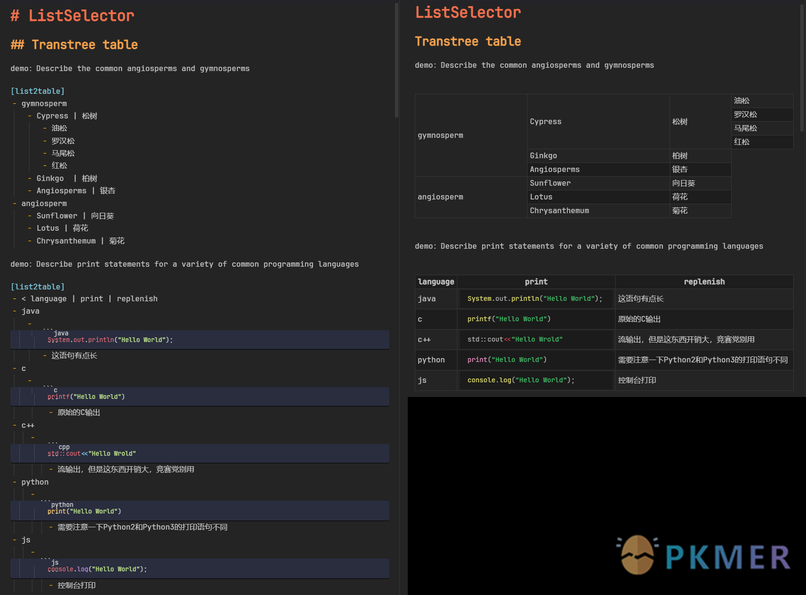Select the second [list2table] tag above language row
The height and width of the screenshot is (595, 806).
coord(37,287)
